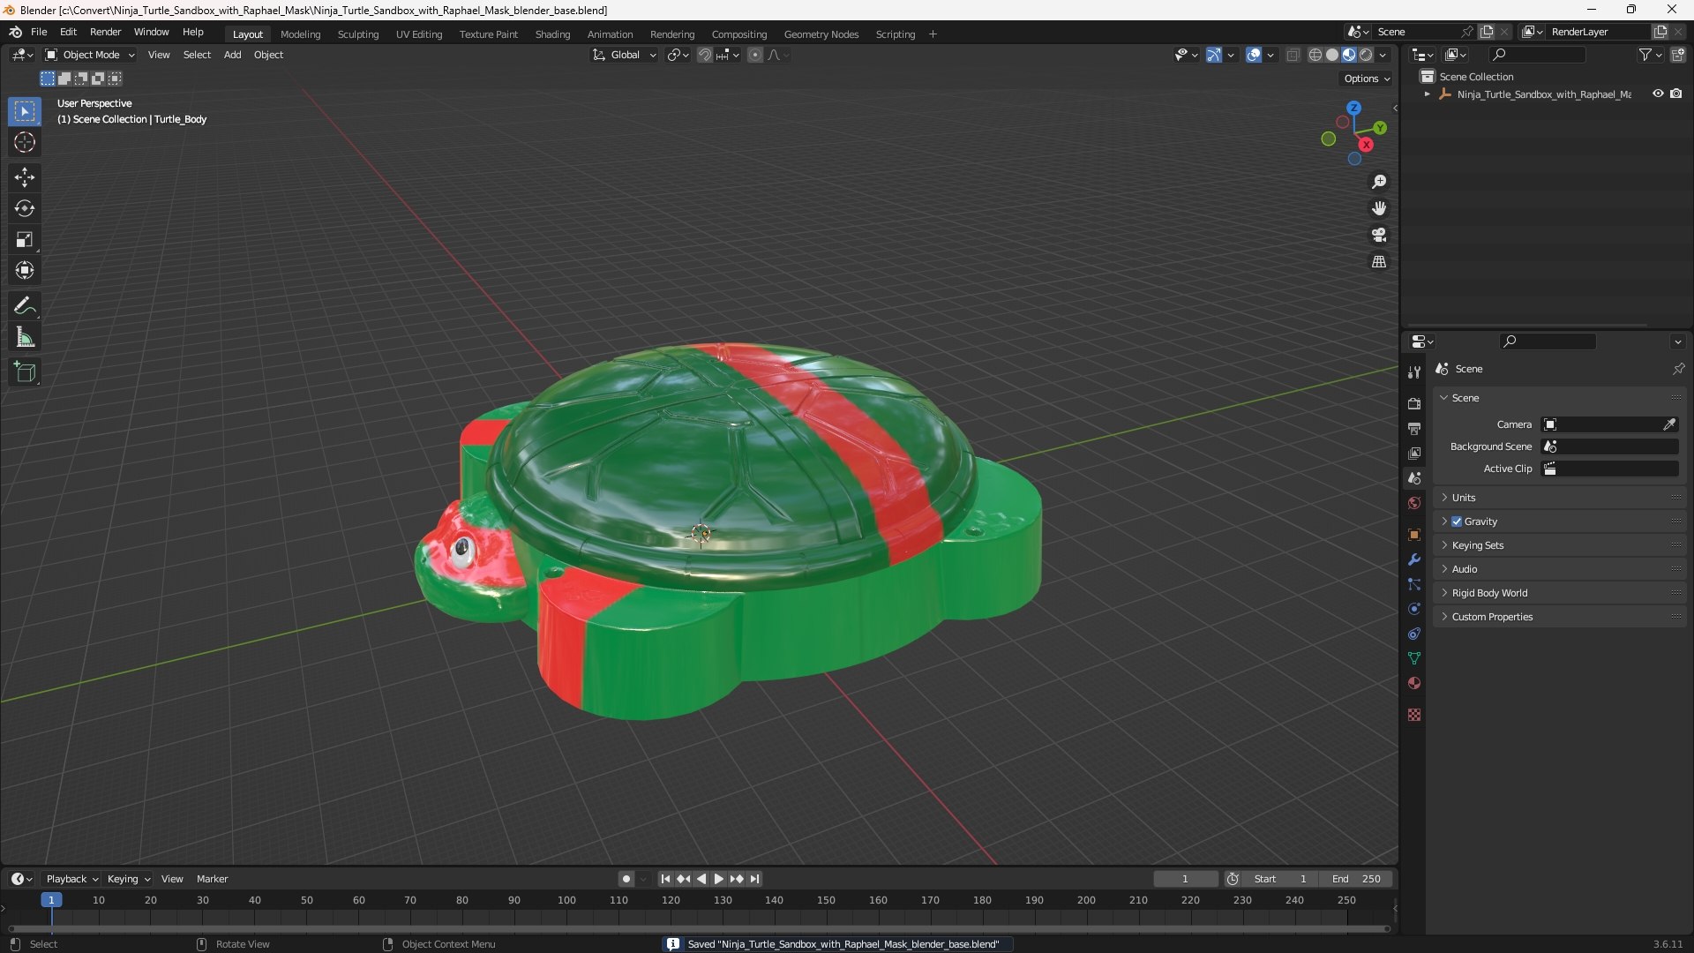Toggle snapping magnet icon

tap(704, 55)
